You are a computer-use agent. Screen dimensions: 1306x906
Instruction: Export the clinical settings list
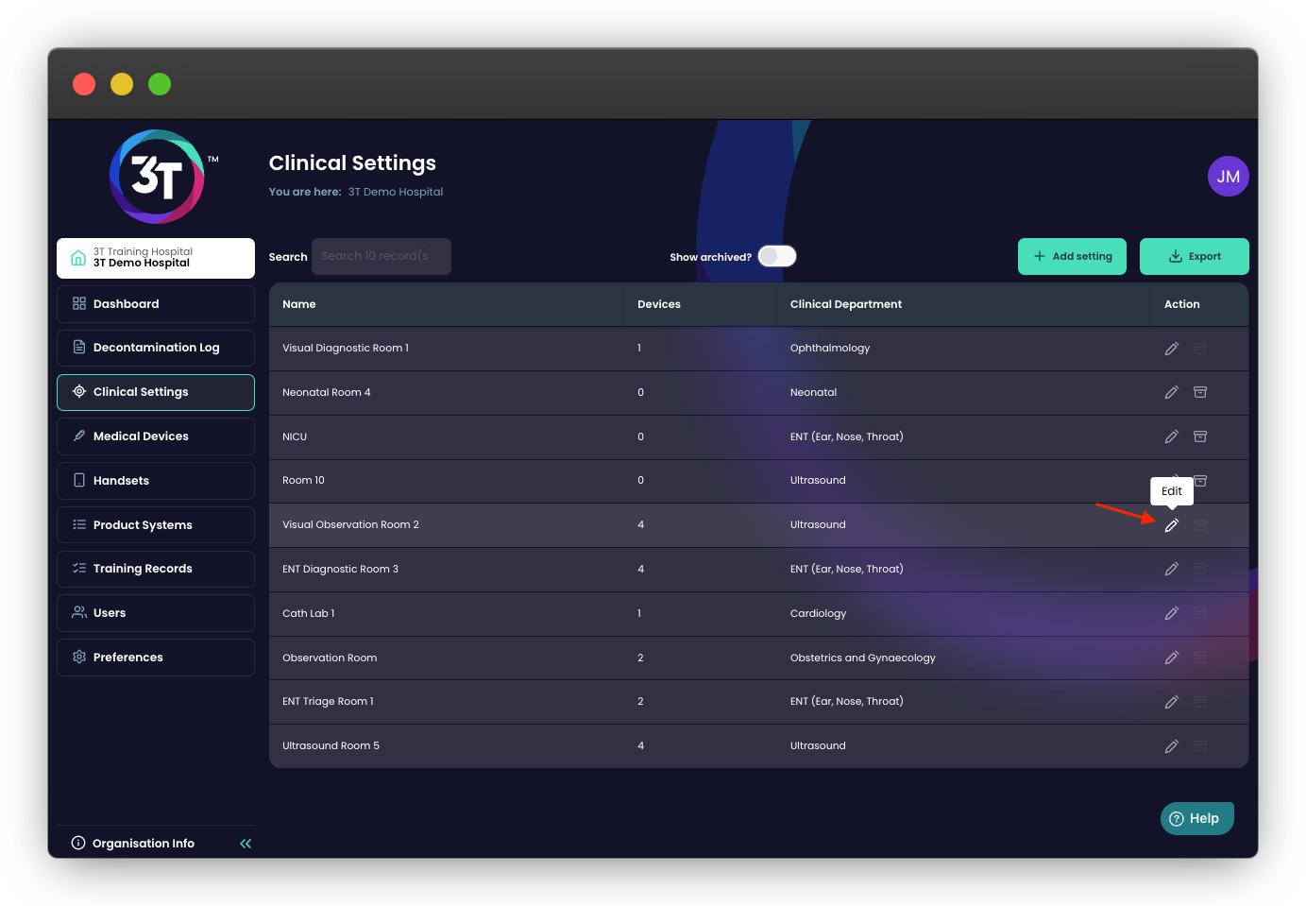(x=1194, y=256)
